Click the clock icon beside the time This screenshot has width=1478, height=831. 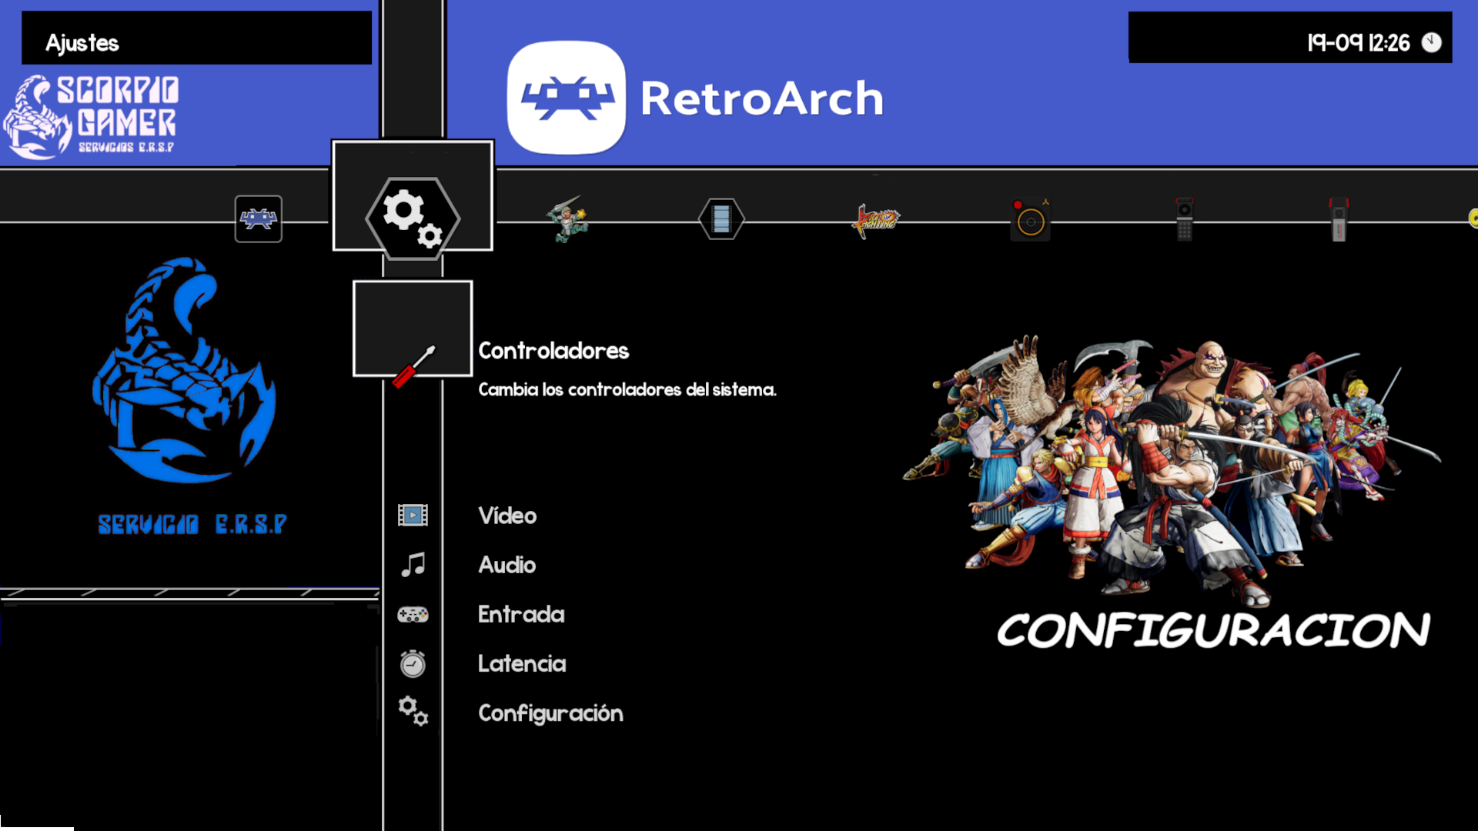pos(1431,42)
